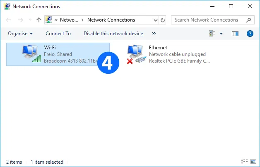Refresh the Network Connections view
The image size is (260, 167).
click(162, 20)
